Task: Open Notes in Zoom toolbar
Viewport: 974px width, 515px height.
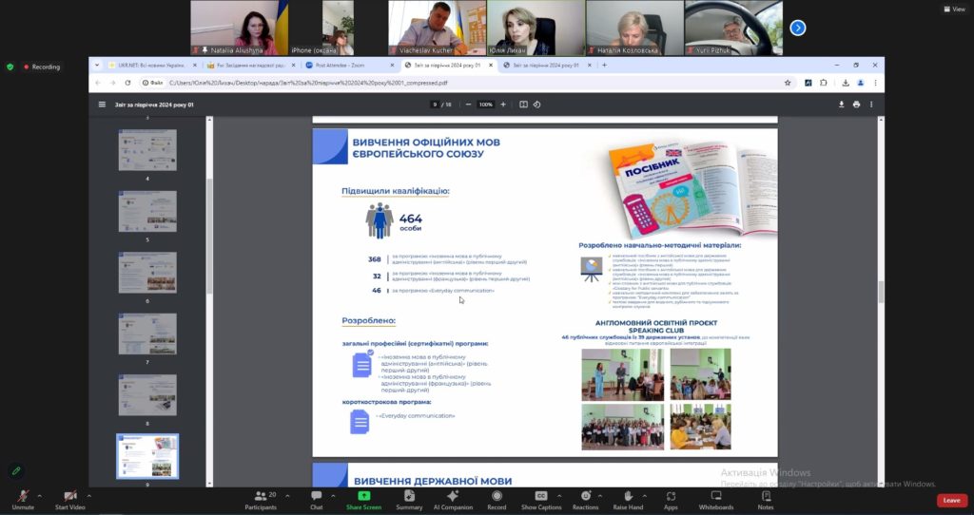Action: point(766,500)
